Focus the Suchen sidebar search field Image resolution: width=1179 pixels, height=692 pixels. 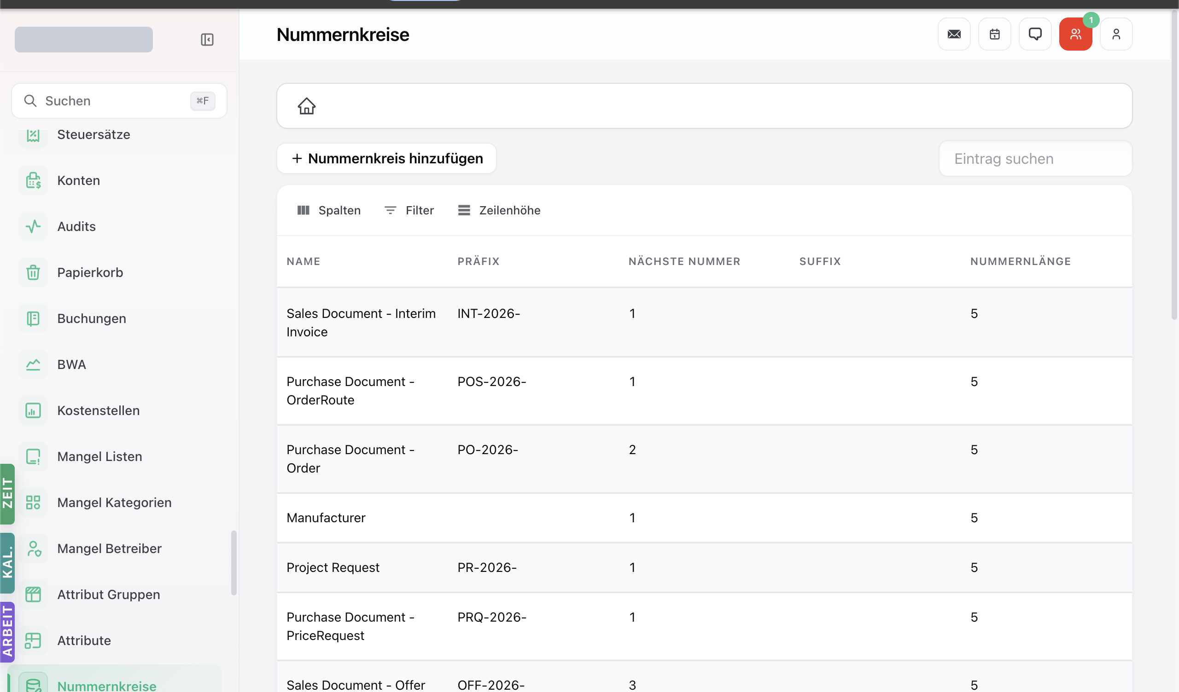click(x=119, y=101)
